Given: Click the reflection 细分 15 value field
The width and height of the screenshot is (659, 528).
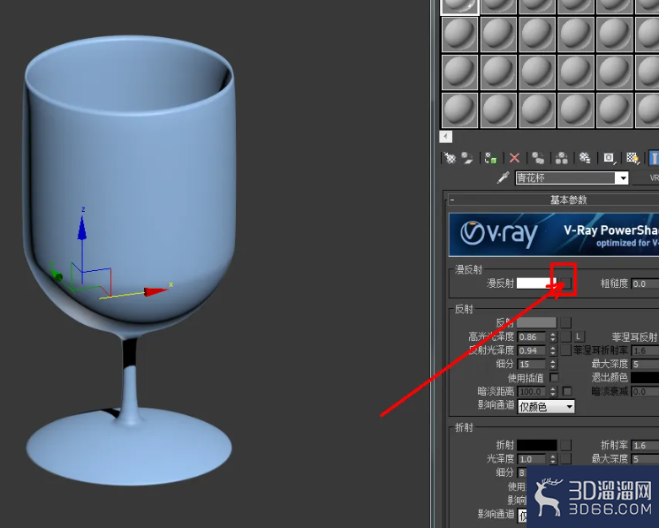Looking at the screenshot, I should (532, 364).
